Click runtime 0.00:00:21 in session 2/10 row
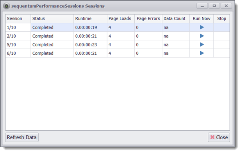The height and width of the screenshot is (153, 241). (x=90, y=36)
